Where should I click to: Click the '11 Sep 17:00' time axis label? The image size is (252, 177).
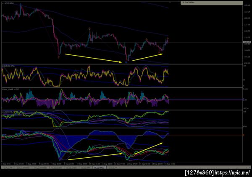click(x=132, y=164)
